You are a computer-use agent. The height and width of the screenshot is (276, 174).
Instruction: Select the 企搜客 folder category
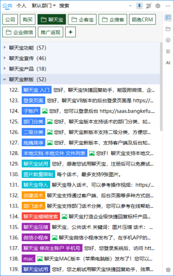(113, 19)
